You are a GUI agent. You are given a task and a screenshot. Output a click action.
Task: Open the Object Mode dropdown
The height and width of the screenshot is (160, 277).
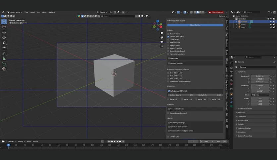[x=15, y=12]
